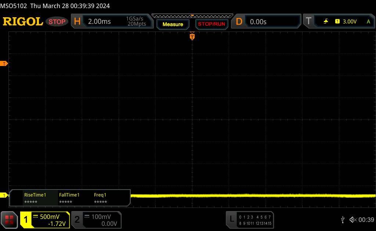Screen dimensions: 376x231
Task: Open the delay D settings
Action: (x=239, y=22)
